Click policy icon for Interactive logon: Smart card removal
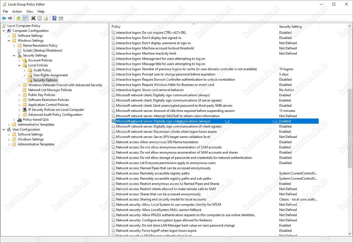 [x=114, y=90]
